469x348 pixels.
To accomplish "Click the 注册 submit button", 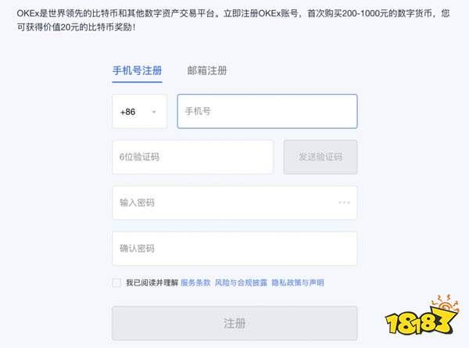I will pyautogui.click(x=234, y=323).
